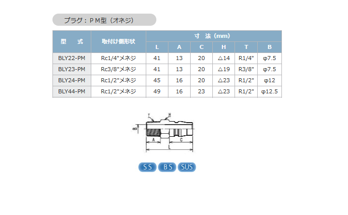This screenshot has width=348, height=215.
Task: Click the 型式 column header
Action: 72,42
